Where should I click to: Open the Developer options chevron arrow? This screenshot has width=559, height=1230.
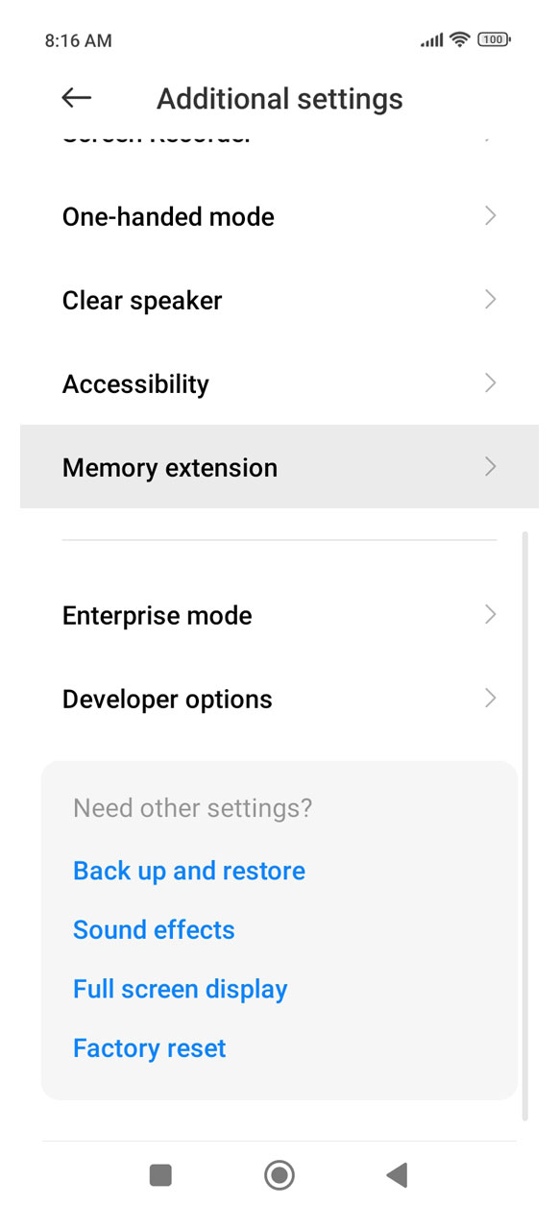491,699
